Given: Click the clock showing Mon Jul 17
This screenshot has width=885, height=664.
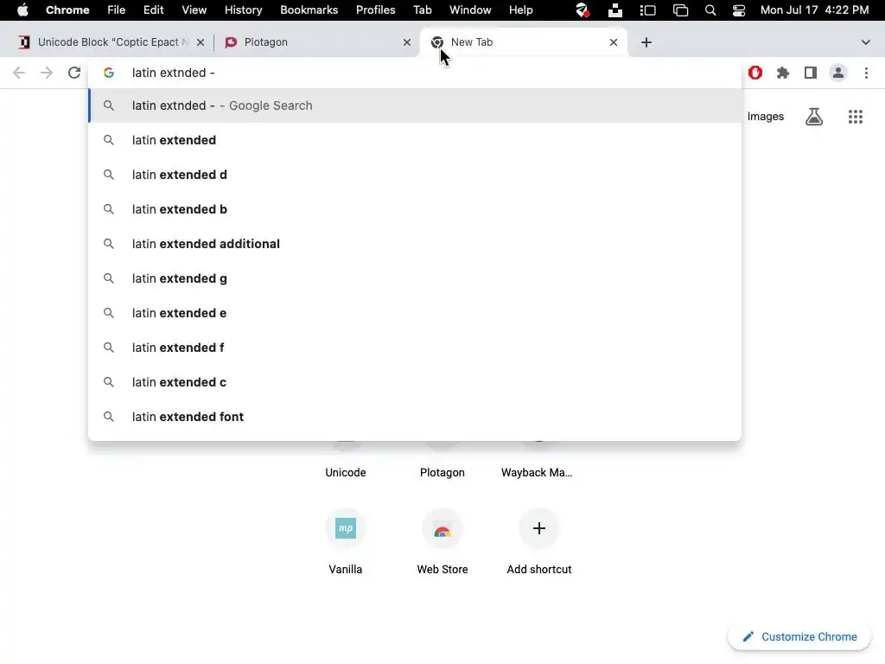Looking at the screenshot, I should 814,10.
